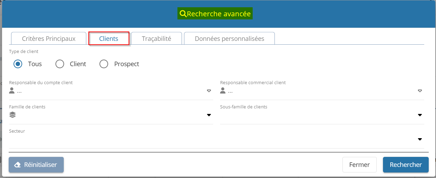The width and height of the screenshot is (436, 178).
Task: Select the Prospect client type
Action: pos(104,64)
